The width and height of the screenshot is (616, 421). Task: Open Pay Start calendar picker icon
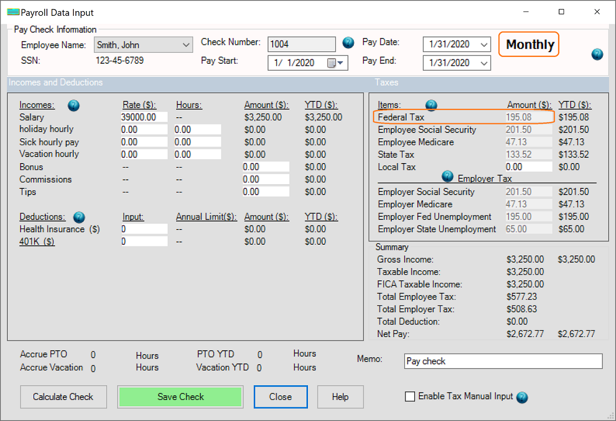tap(332, 63)
